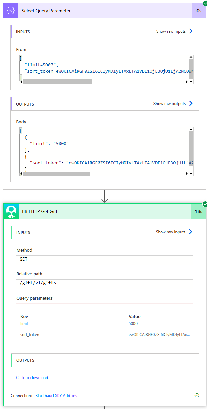This screenshot has height=409, width=207.
Task: Click the BB HTTP Get Gift connector icon
Action: click(11, 211)
